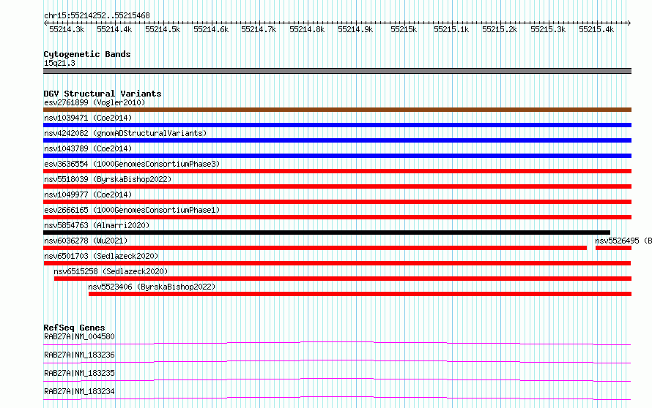Screen dimensions: 652x408
Task: Click the chr15:55214252..55215468 coordinate label
Action: 97,16
